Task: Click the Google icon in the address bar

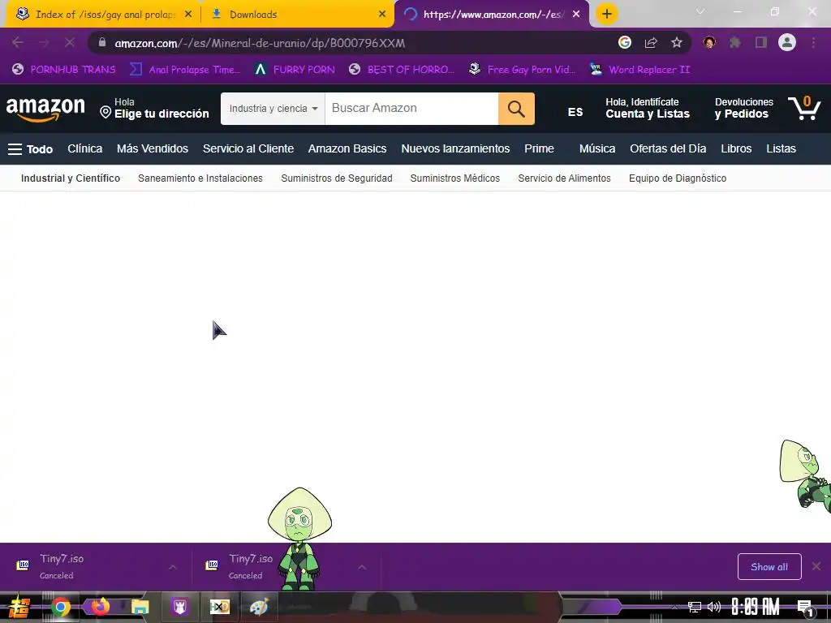Action: click(x=625, y=42)
